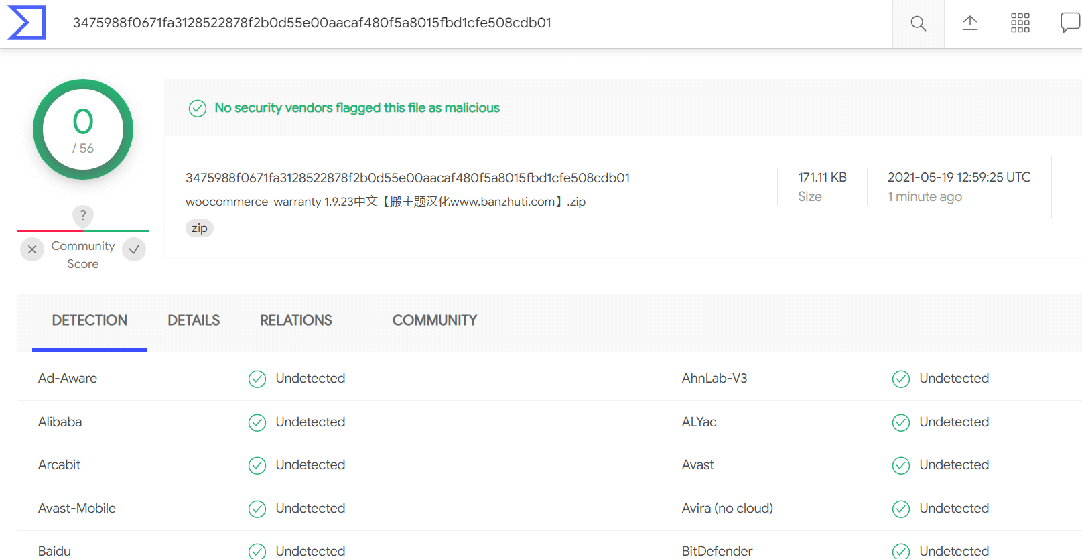1082x559 pixels.
Task: Click the Avira (no cloud) vendor name
Action: [x=727, y=508]
